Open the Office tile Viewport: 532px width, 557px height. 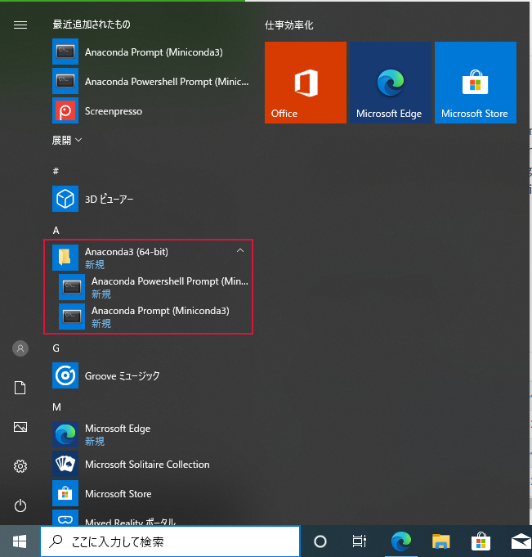(x=306, y=83)
